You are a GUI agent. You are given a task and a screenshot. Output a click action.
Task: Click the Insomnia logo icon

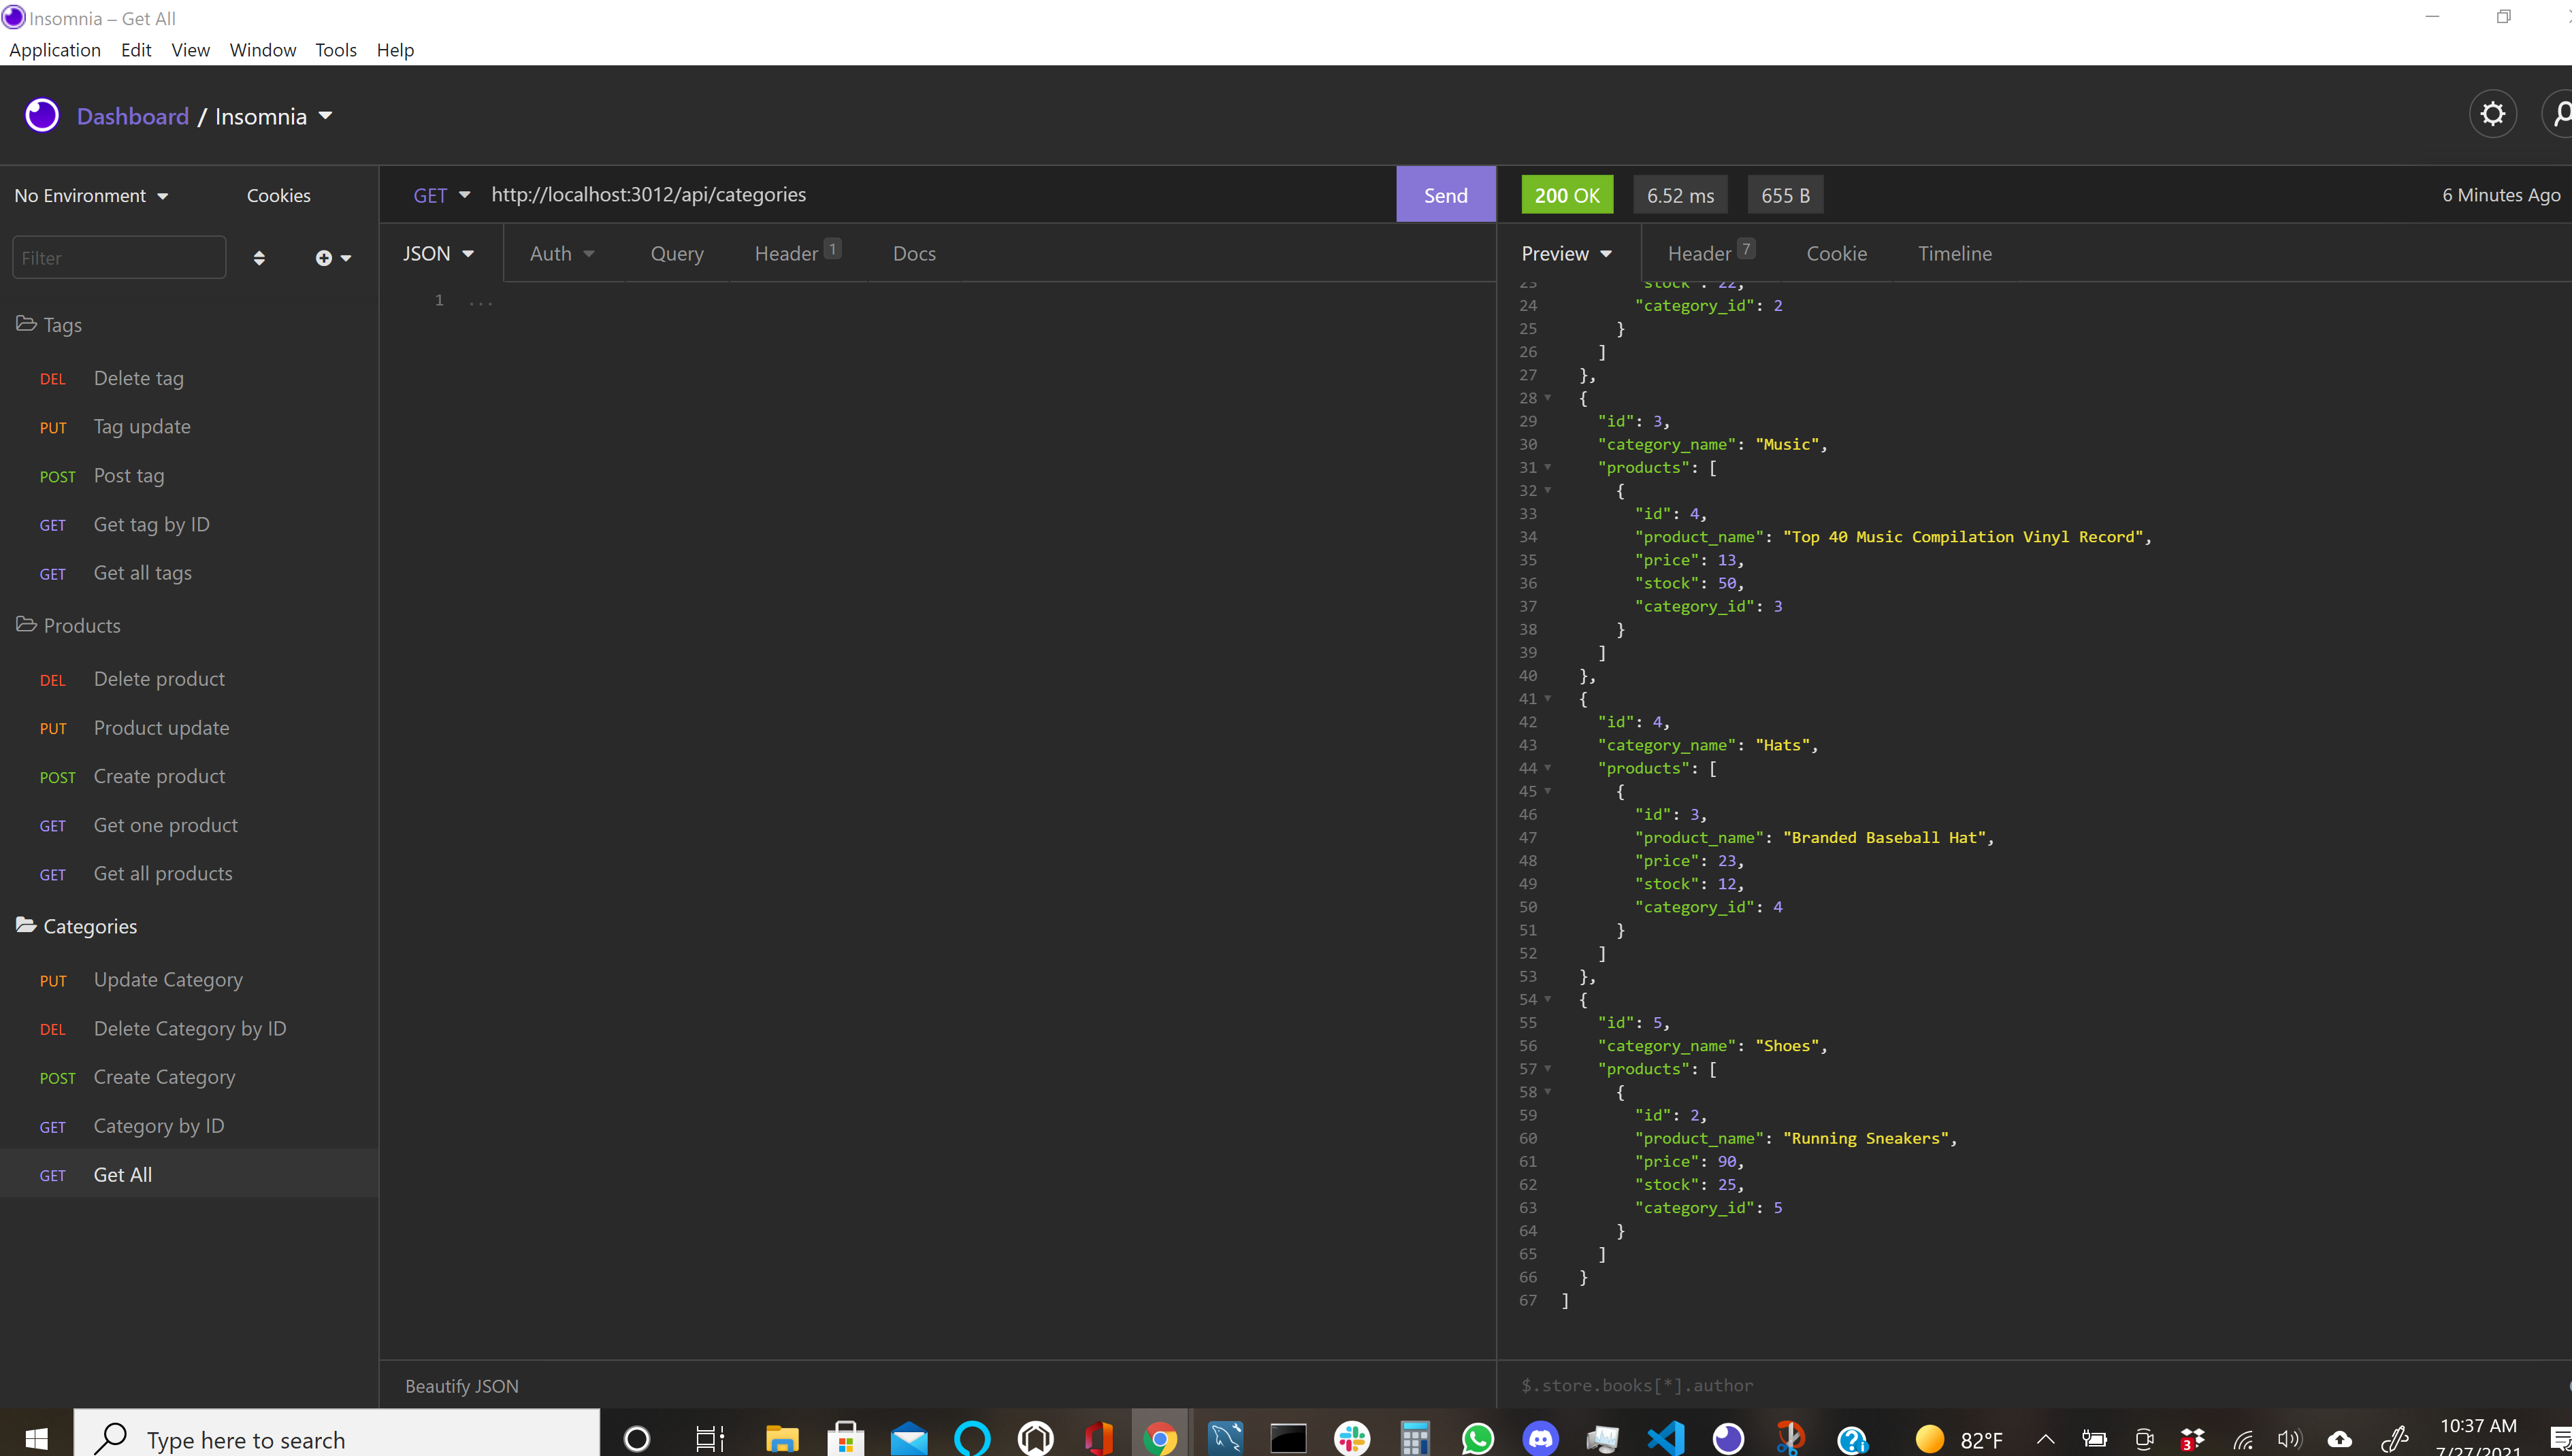42,116
